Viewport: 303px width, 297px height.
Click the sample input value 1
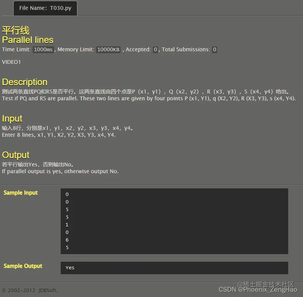tap(67, 224)
